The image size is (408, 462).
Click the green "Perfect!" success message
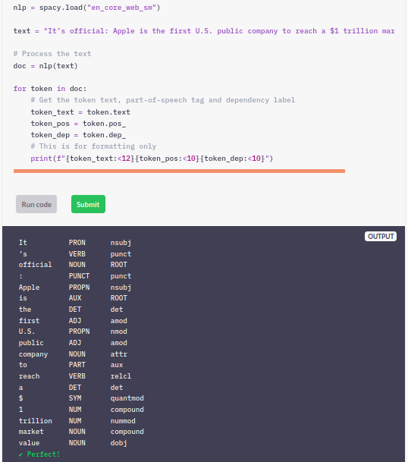[x=39, y=454]
